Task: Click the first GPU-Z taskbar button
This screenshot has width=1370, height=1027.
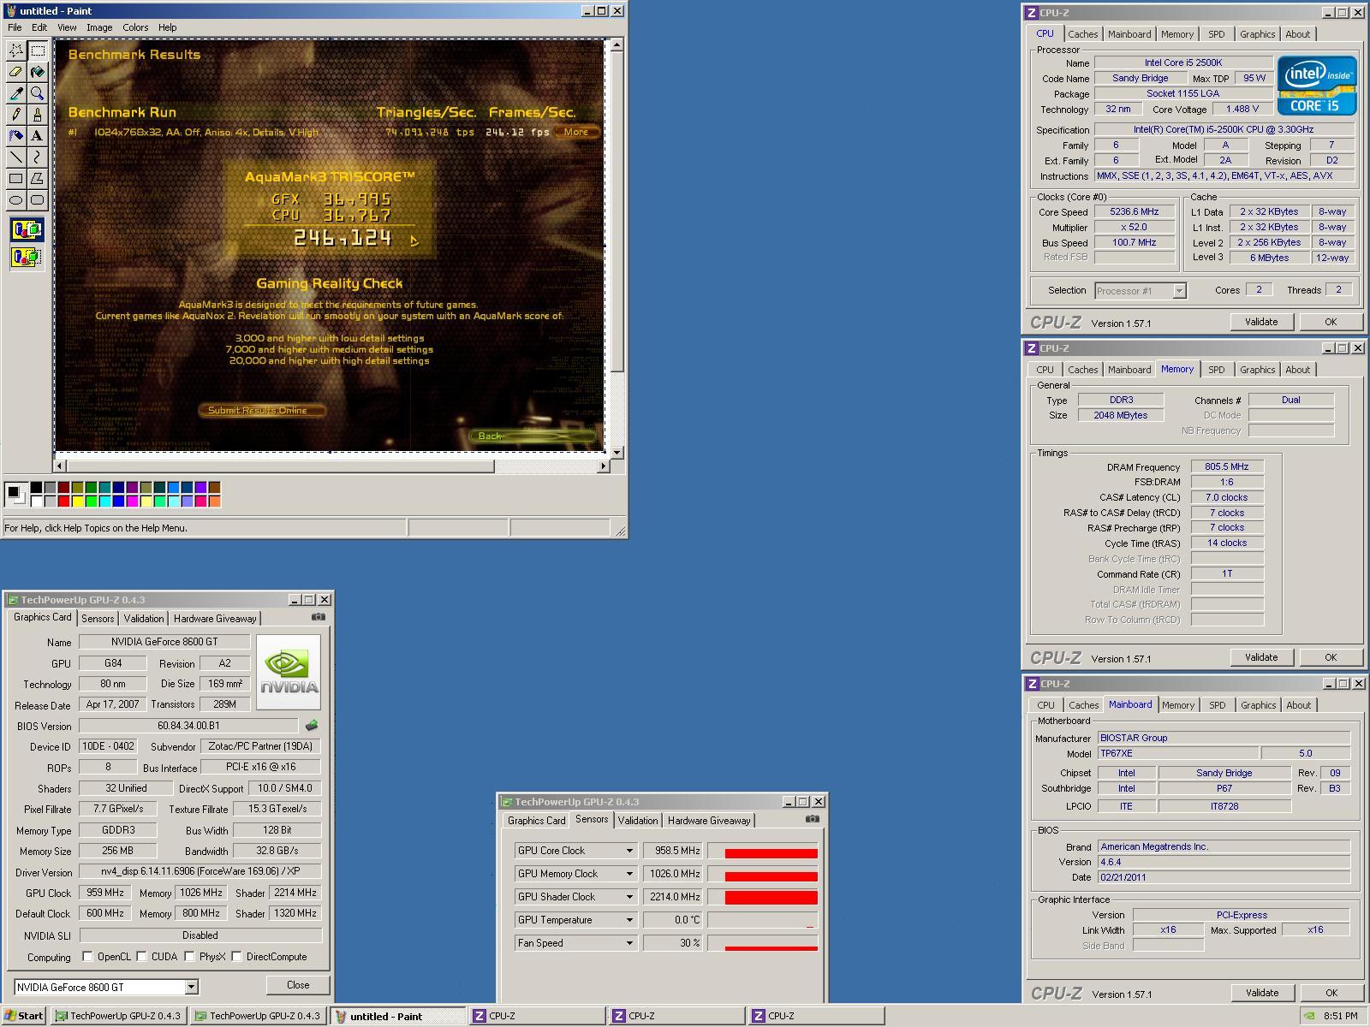Action: 119,1016
